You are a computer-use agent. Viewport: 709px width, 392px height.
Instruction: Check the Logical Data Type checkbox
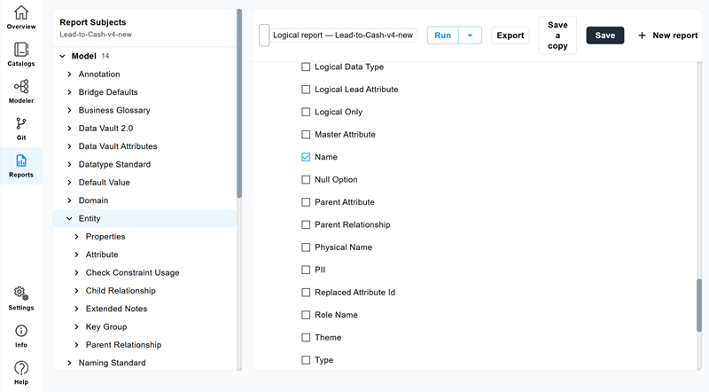306,67
